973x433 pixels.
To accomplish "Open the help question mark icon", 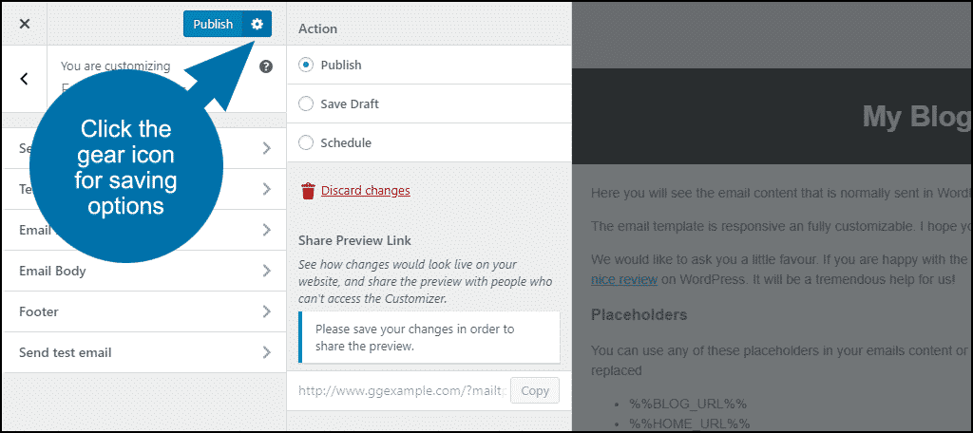I will coord(266,66).
